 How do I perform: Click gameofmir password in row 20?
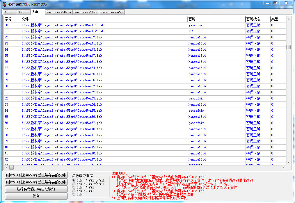(x=196, y=25)
